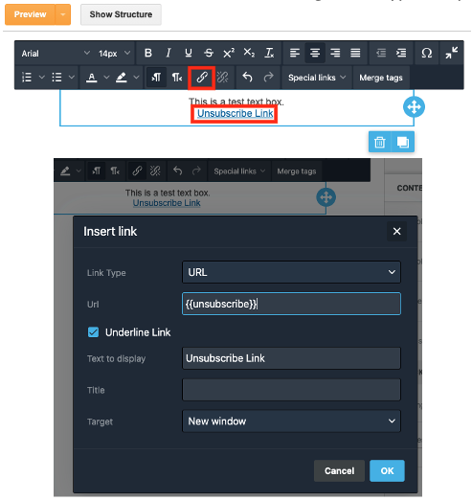Insert special character with Omega icon
Screen dimensions: 472x501
click(427, 53)
